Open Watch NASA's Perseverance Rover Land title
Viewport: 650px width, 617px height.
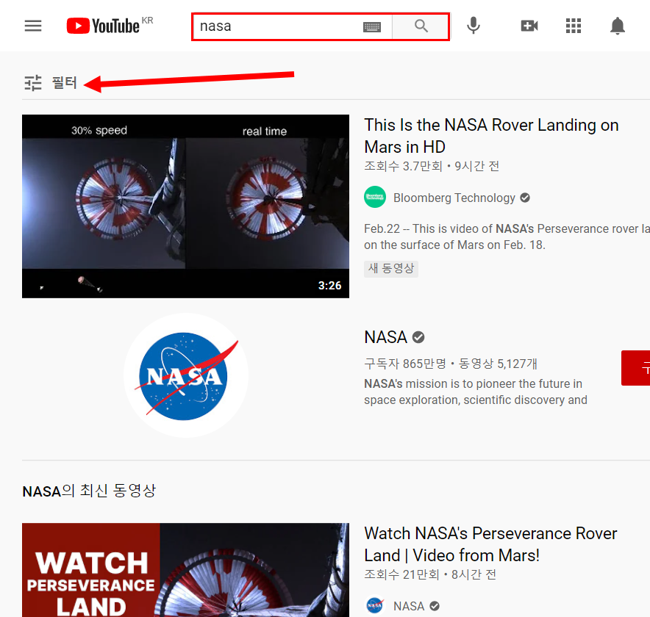(x=491, y=544)
